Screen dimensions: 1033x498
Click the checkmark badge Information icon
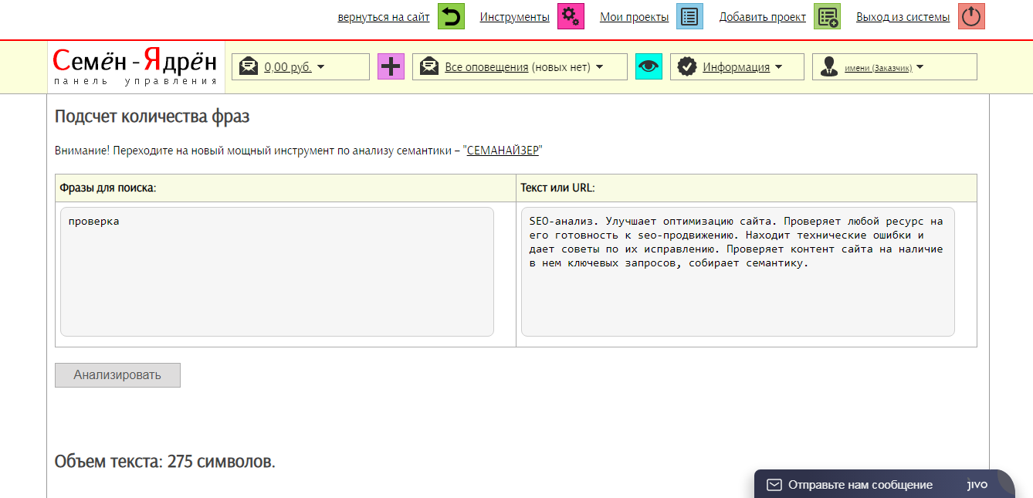pyautogui.click(x=687, y=66)
